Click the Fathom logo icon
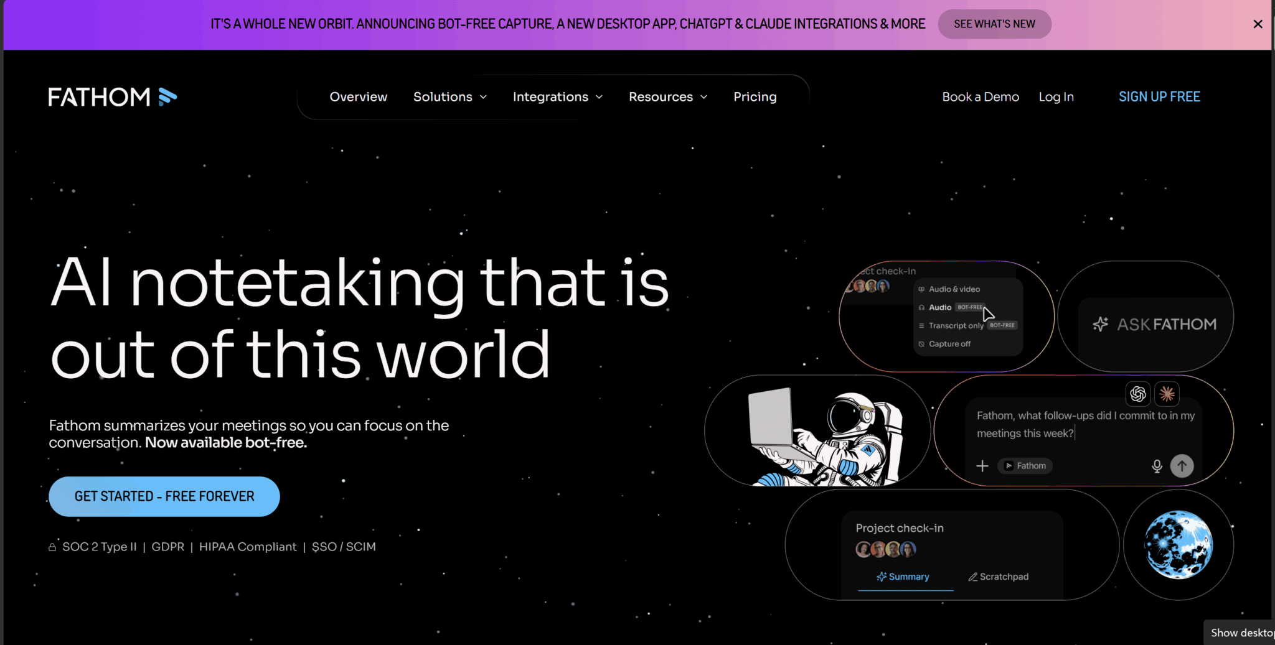The width and height of the screenshot is (1275, 645). (167, 96)
